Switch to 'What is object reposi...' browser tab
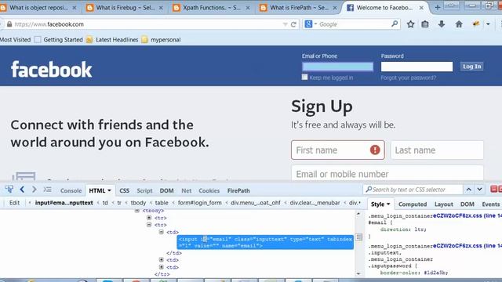The image size is (502, 282). (x=38, y=8)
